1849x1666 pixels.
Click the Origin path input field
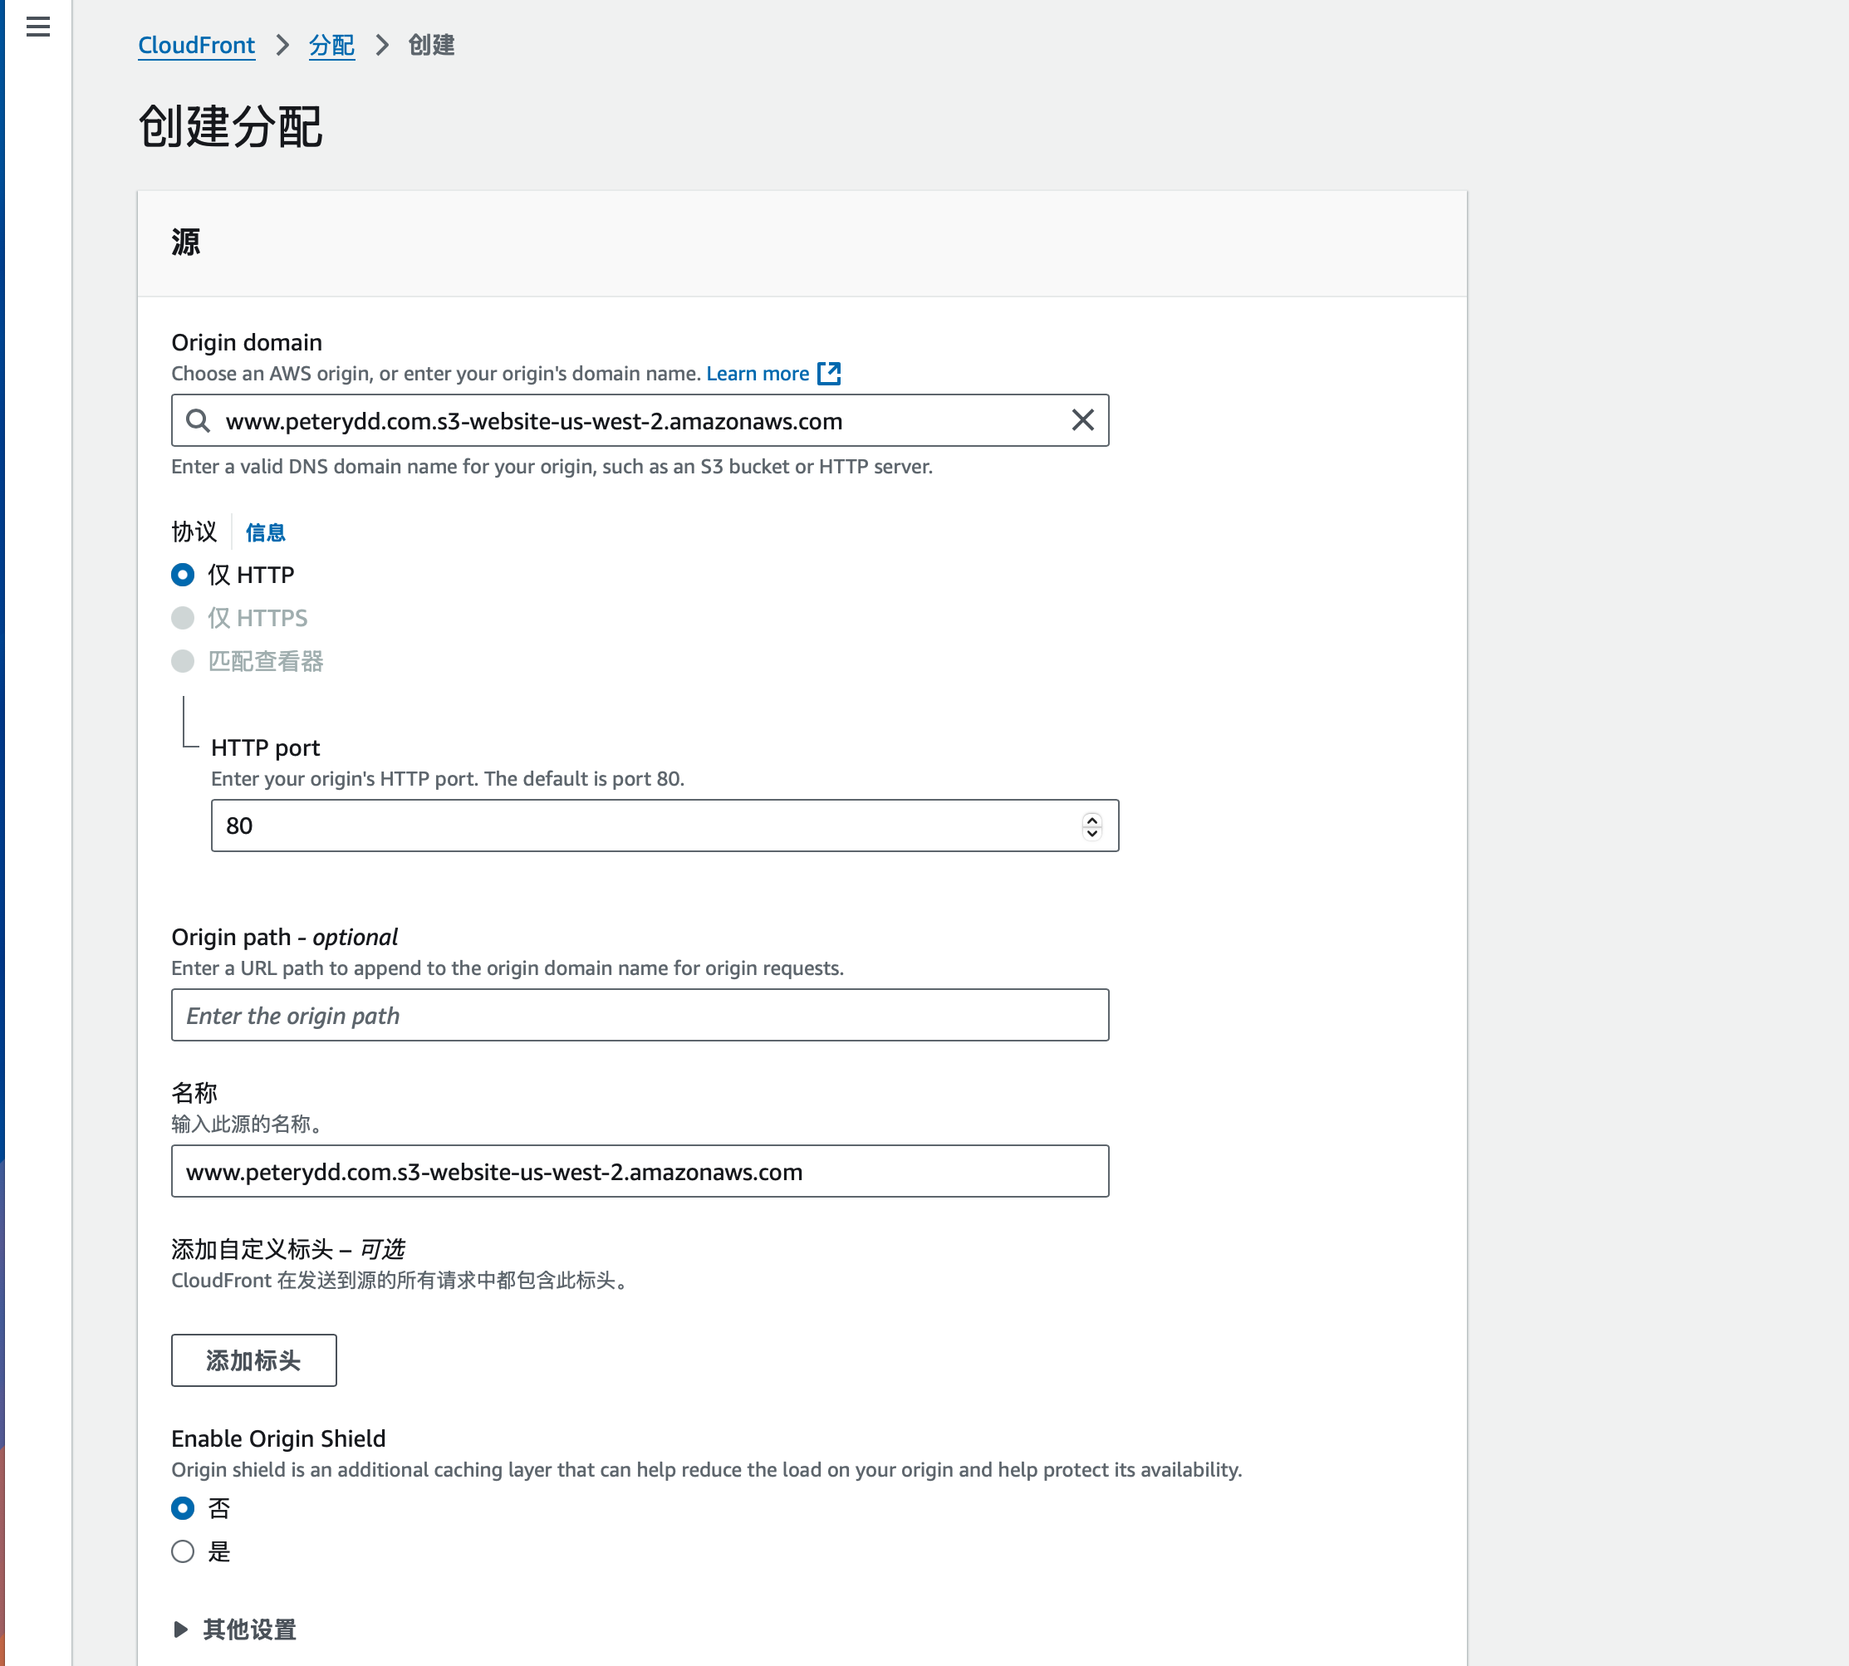pyautogui.click(x=639, y=1015)
